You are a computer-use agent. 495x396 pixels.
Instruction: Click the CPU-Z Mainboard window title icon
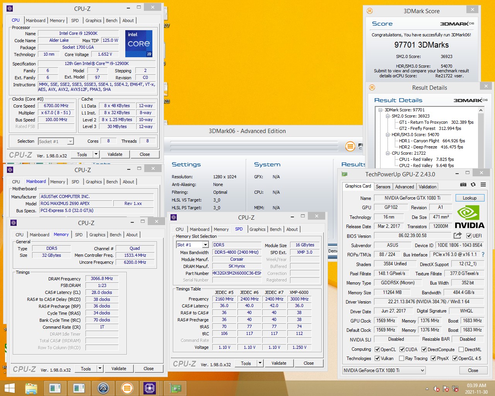(10, 169)
